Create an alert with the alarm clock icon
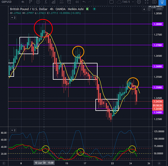168x166 pixels. (69, 2)
